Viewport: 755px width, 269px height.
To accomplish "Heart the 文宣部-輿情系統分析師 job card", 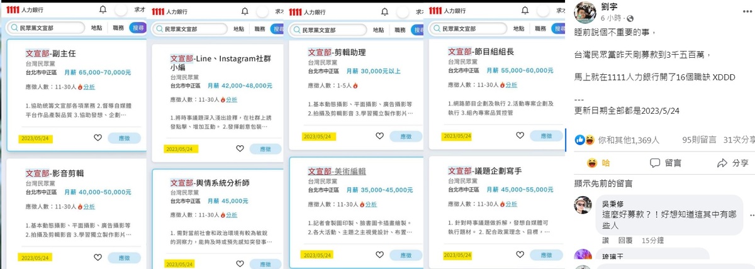I will (240, 265).
